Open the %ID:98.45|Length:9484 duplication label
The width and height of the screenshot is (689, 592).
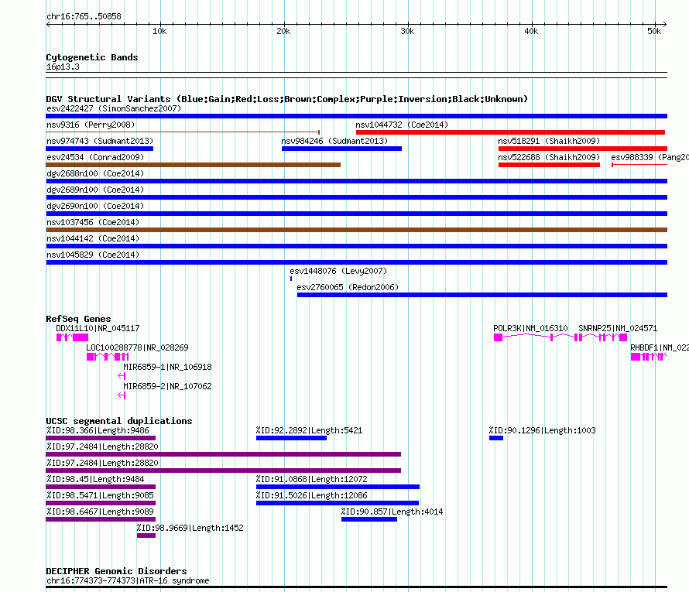(x=95, y=479)
